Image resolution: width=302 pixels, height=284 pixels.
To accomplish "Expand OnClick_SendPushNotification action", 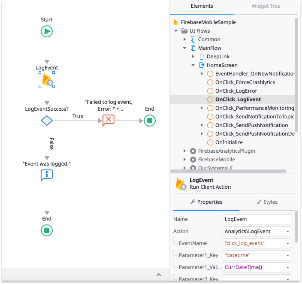I will click(202, 125).
